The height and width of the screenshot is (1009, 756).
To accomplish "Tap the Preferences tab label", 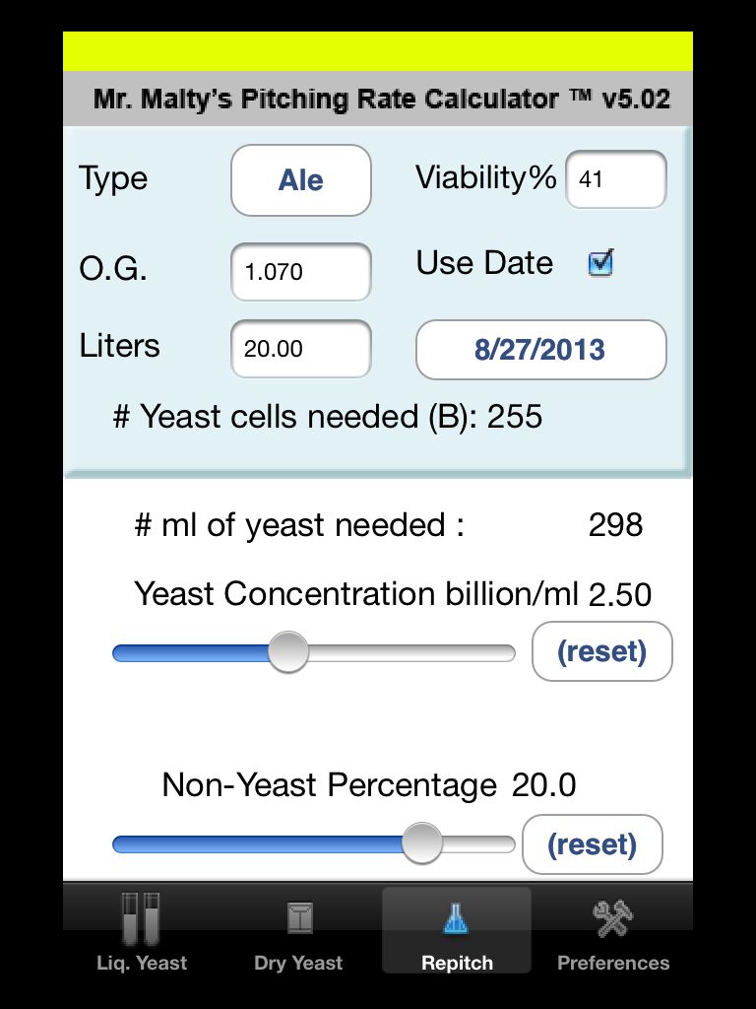I will (613, 963).
